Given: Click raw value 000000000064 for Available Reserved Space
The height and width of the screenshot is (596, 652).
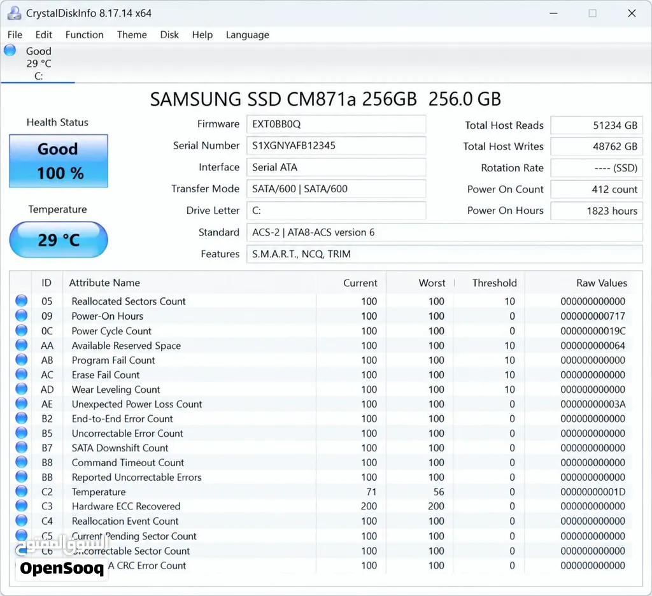Looking at the screenshot, I should pos(593,346).
